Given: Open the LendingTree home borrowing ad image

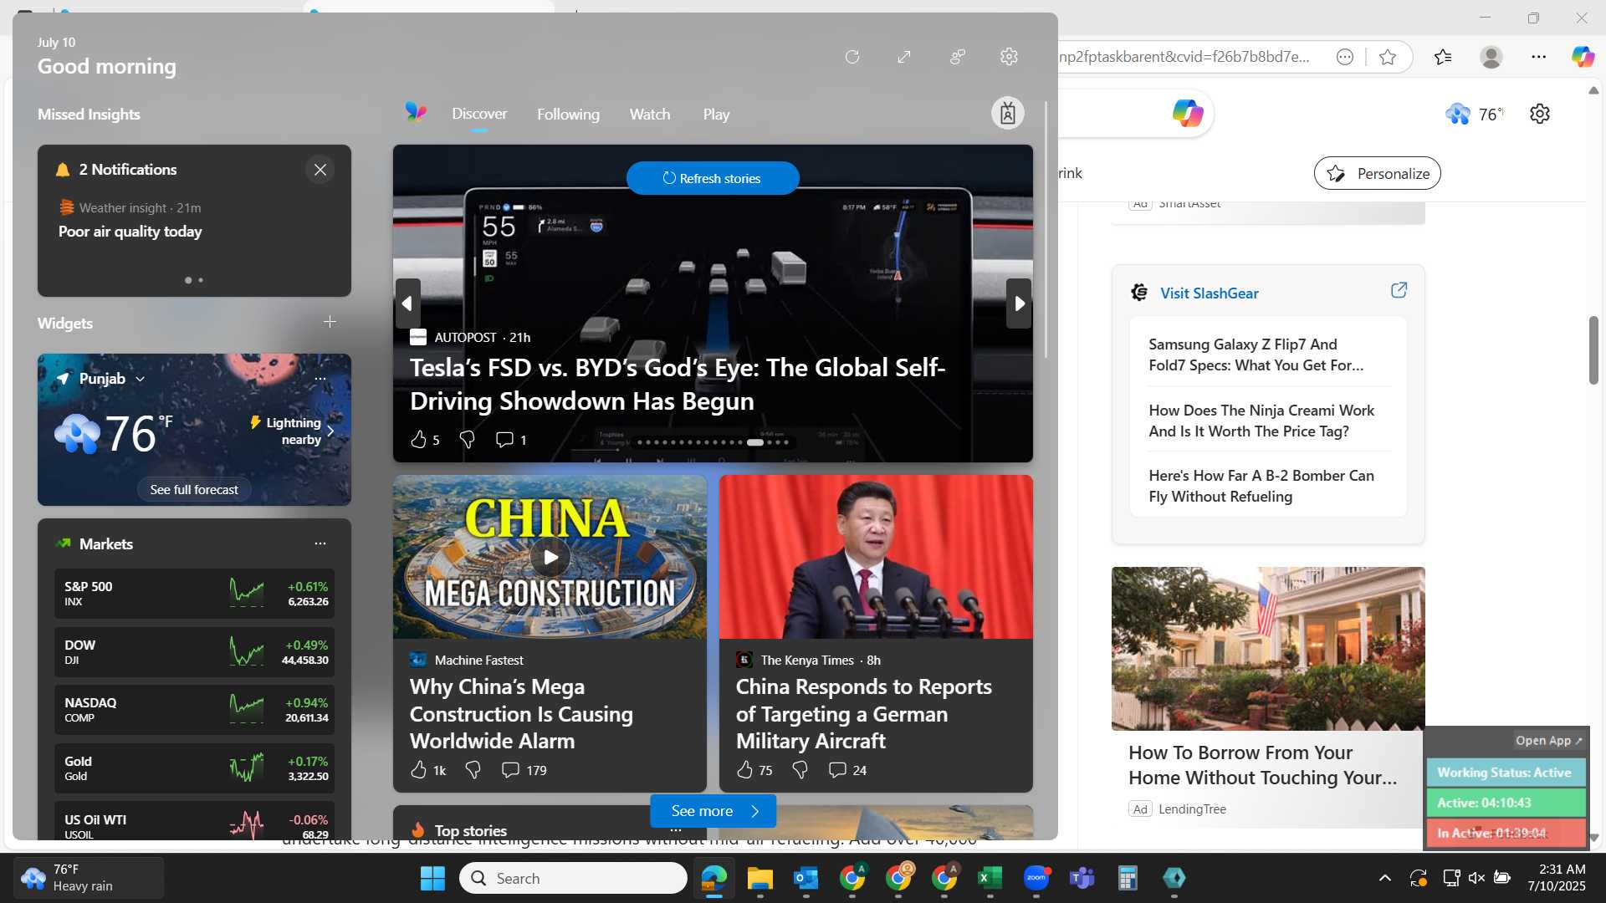Looking at the screenshot, I should [x=1268, y=649].
